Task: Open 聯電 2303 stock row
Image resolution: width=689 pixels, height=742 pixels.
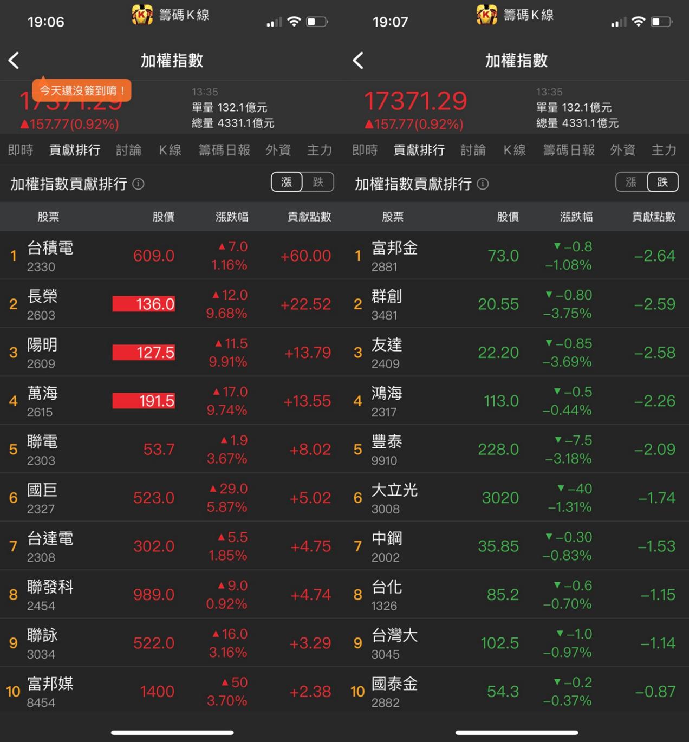Action: tap(172, 449)
